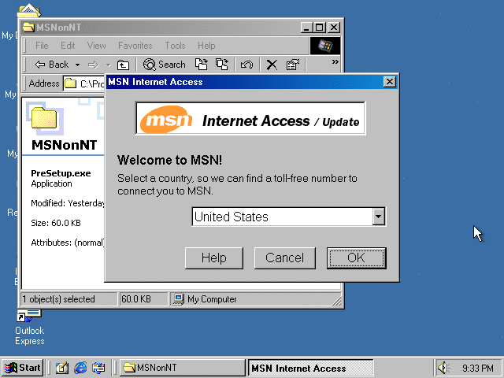Expand the country dropdown arrow

click(379, 217)
